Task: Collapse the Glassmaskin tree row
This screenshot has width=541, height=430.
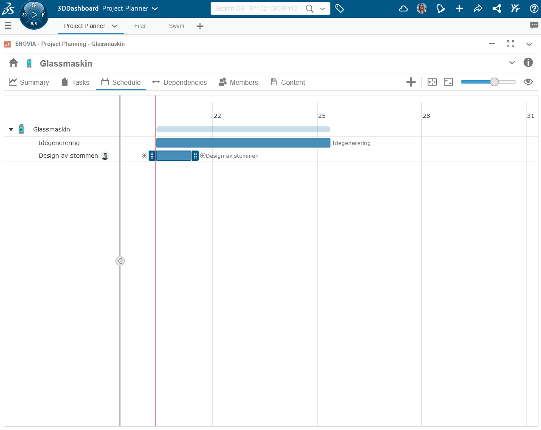Action: (x=11, y=130)
